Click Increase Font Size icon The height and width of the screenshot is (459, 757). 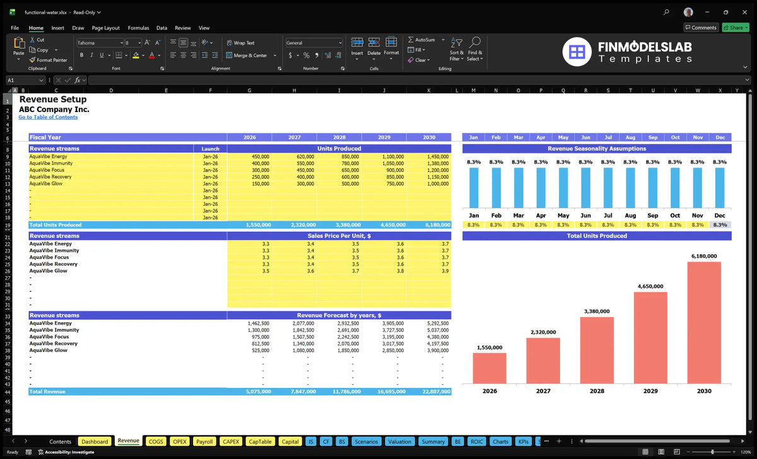coord(148,43)
